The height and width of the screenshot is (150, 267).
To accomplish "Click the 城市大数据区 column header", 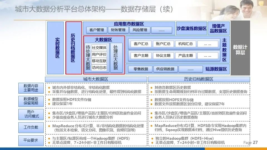I will (96, 79).
